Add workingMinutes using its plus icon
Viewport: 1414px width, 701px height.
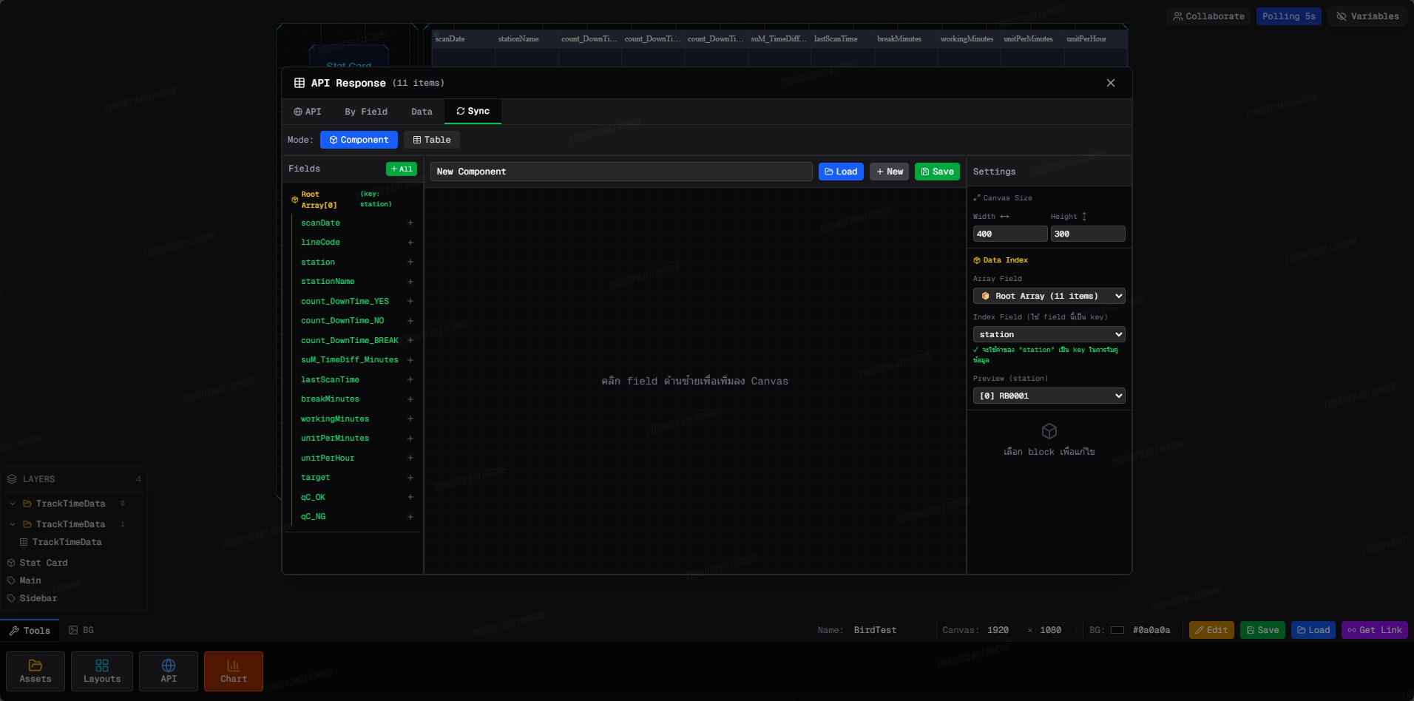coord(410,419)
